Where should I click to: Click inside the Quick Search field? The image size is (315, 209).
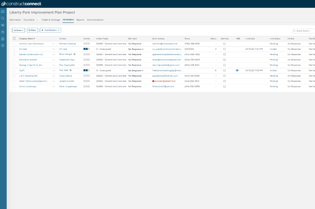tap(305, 31)
